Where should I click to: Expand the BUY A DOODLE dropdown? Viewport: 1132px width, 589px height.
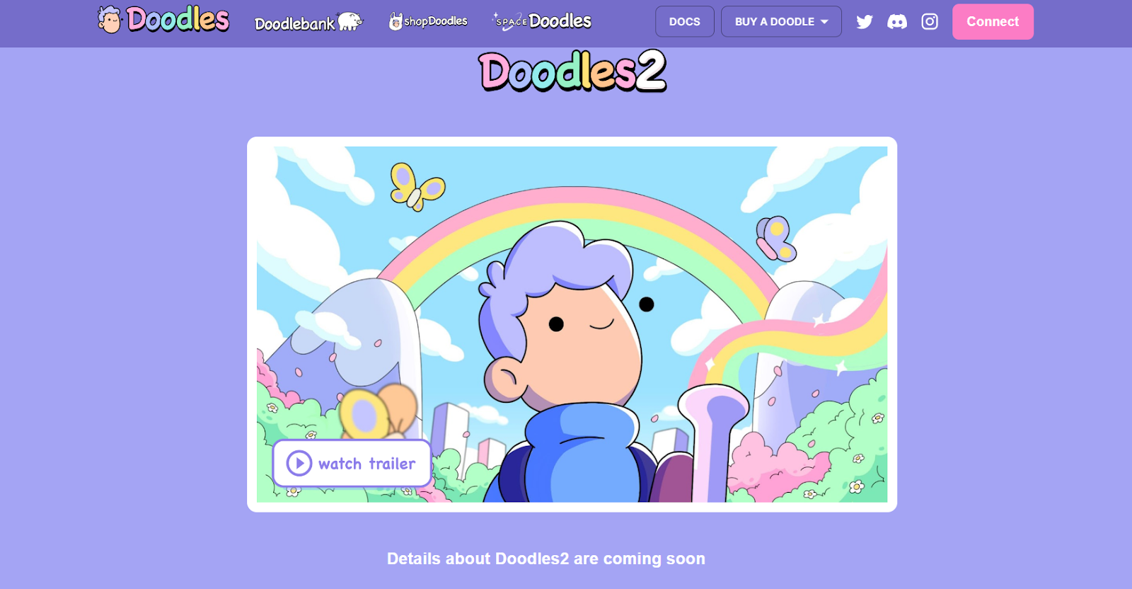(781, 22)
